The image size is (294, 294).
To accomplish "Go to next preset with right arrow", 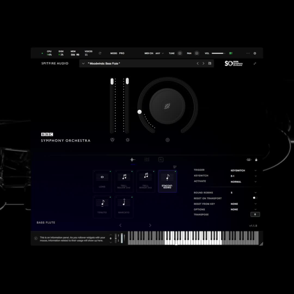I will click(203, 63).
